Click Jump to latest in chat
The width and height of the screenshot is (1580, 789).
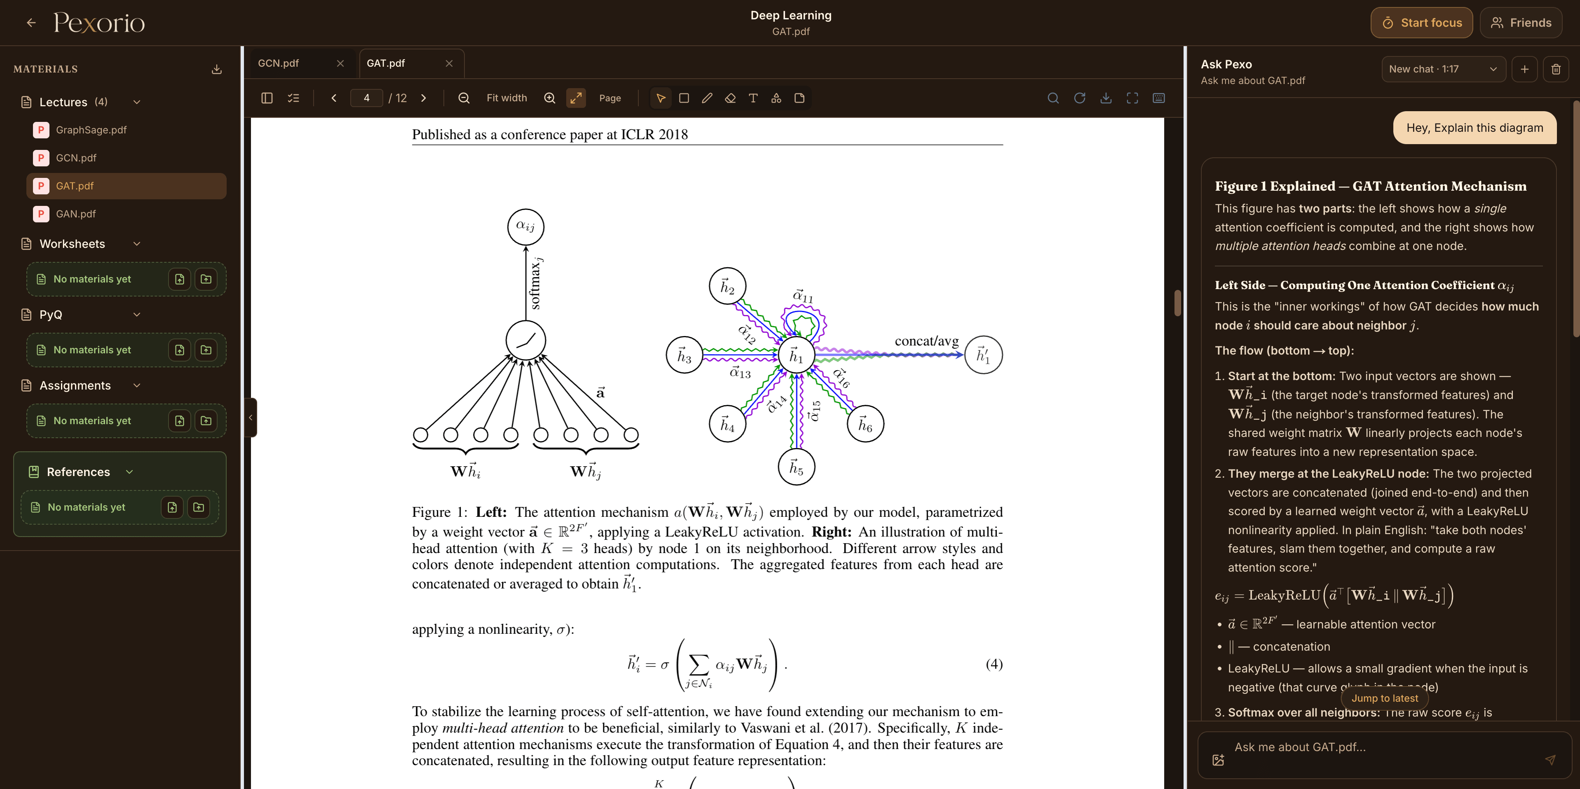click(x=1384, y=698)
